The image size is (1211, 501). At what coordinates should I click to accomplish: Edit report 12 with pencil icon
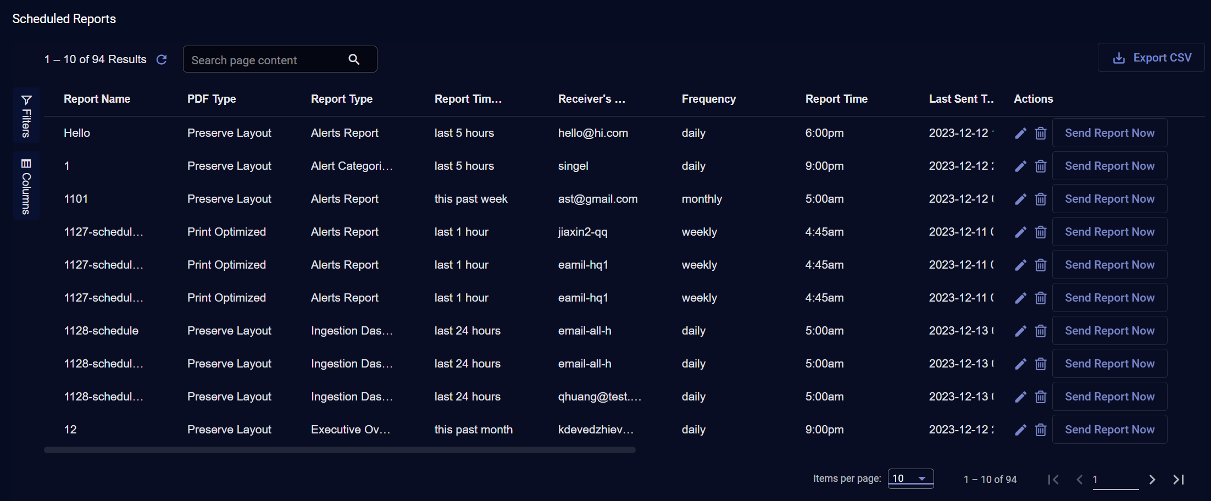(x=1020, y=430)
